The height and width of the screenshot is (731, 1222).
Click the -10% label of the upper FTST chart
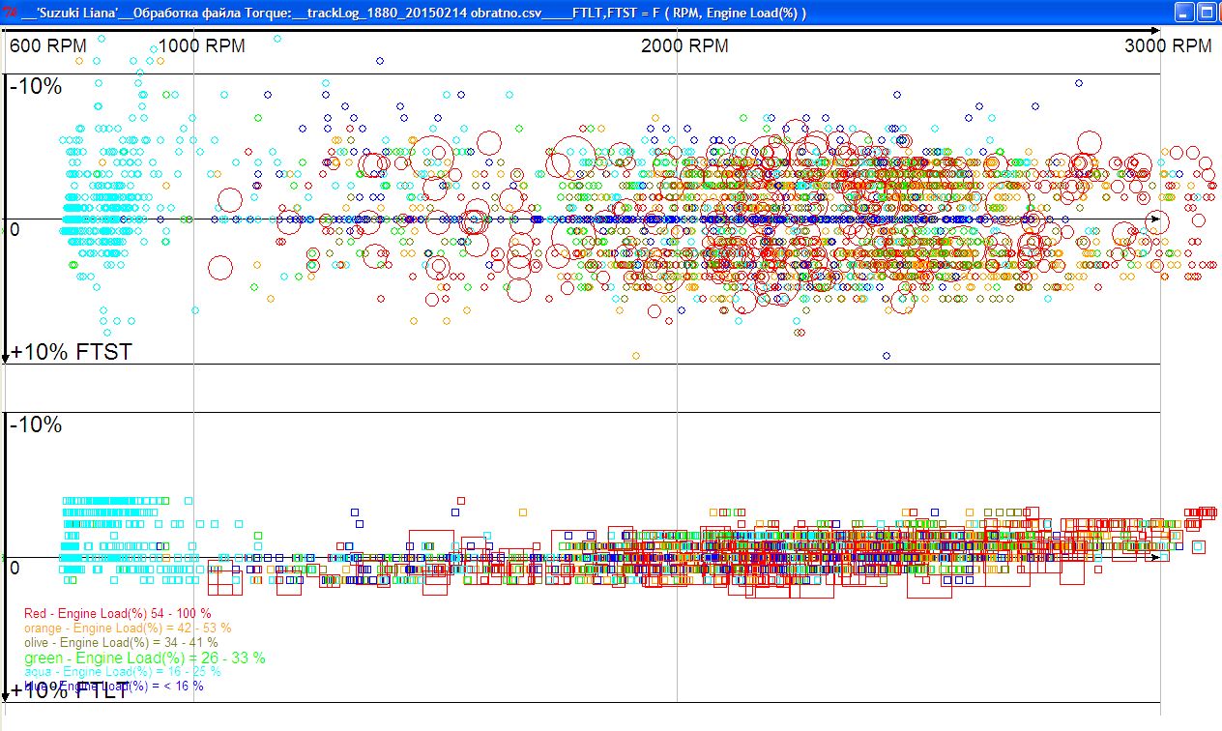(37, 87)
